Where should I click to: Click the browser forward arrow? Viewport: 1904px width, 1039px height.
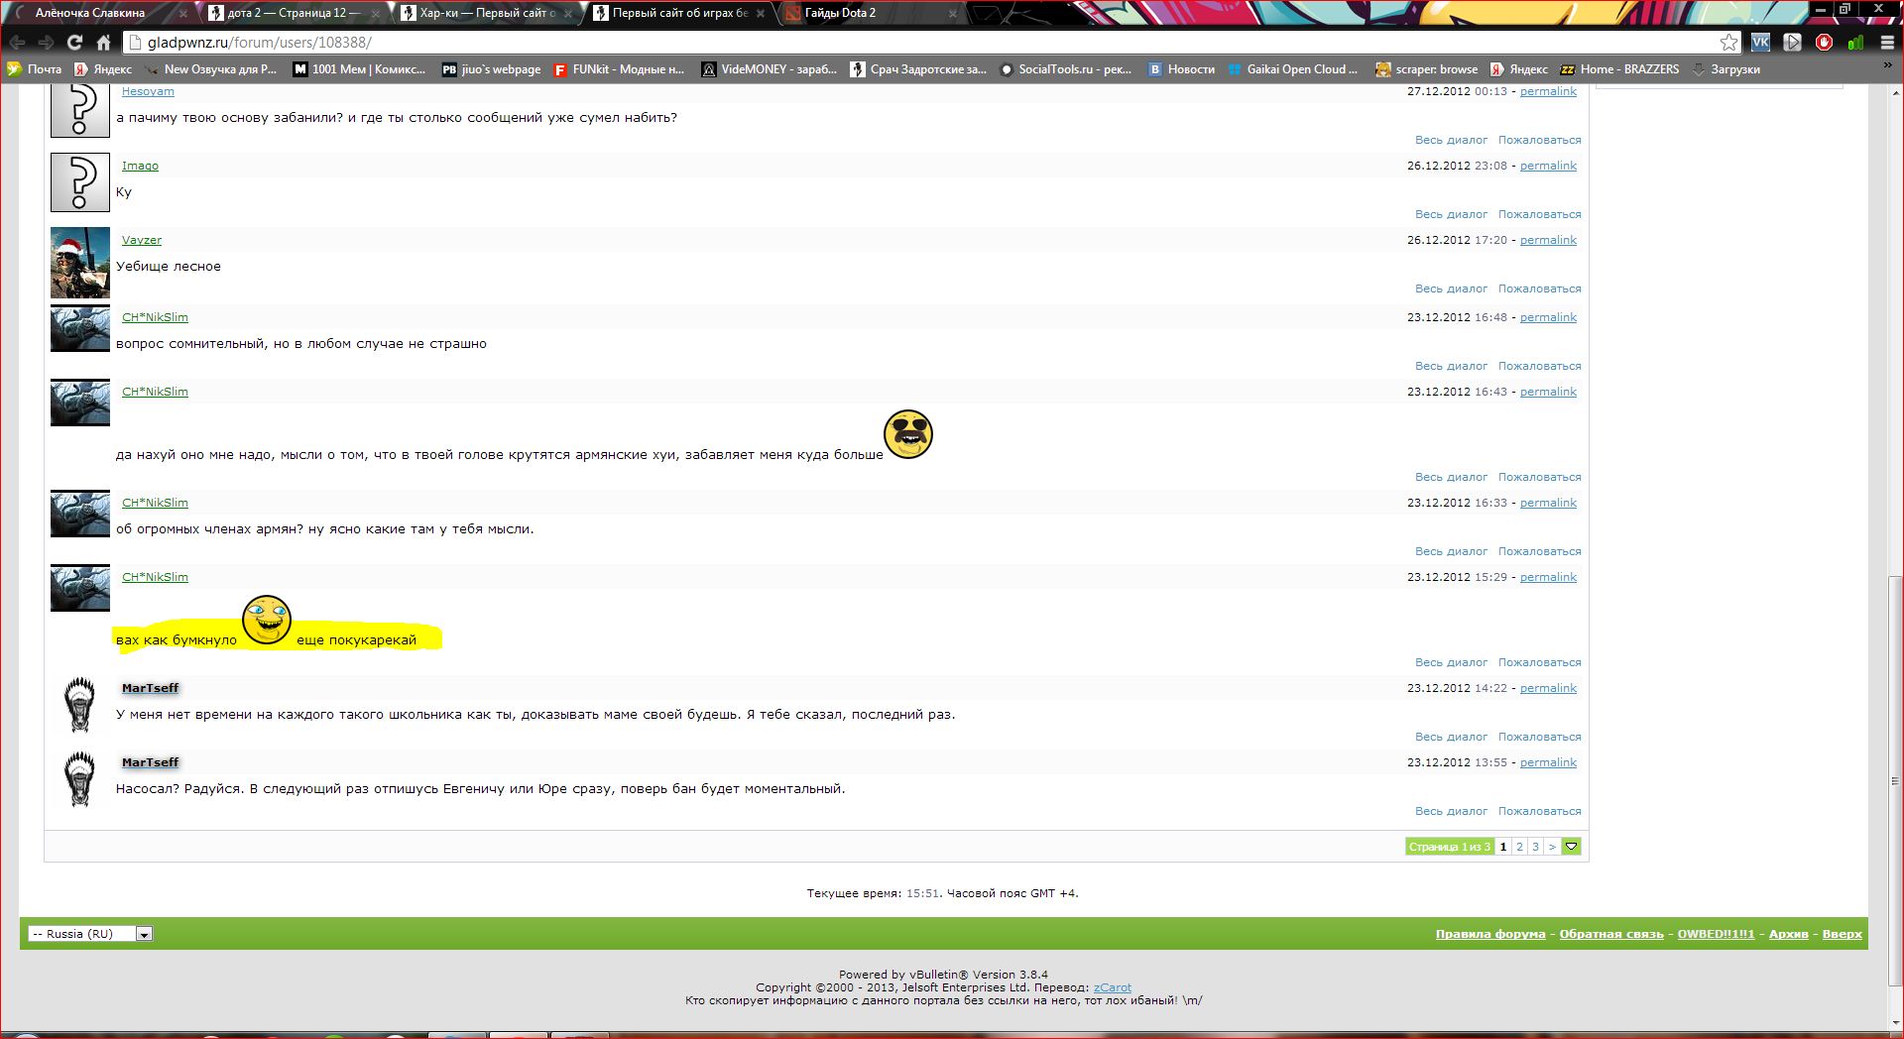coord(46,43)
